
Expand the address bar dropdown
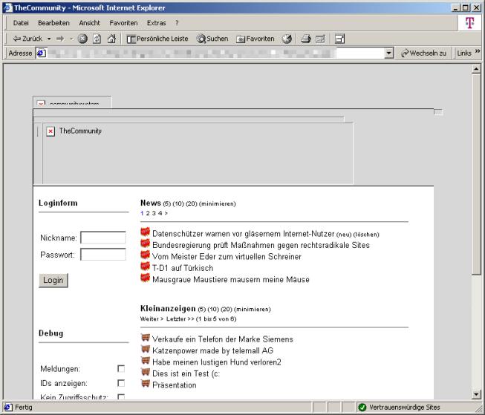coord(388,53)
